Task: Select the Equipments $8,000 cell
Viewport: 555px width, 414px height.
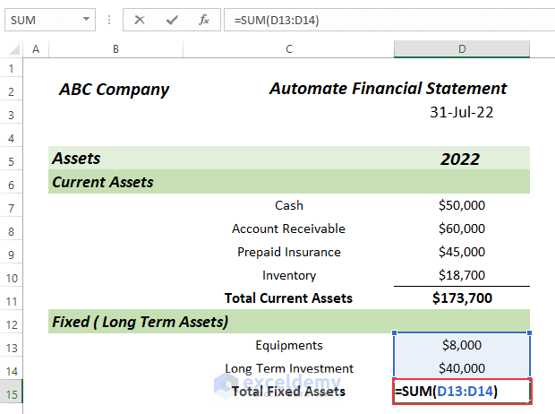Action: click(462, 345)
